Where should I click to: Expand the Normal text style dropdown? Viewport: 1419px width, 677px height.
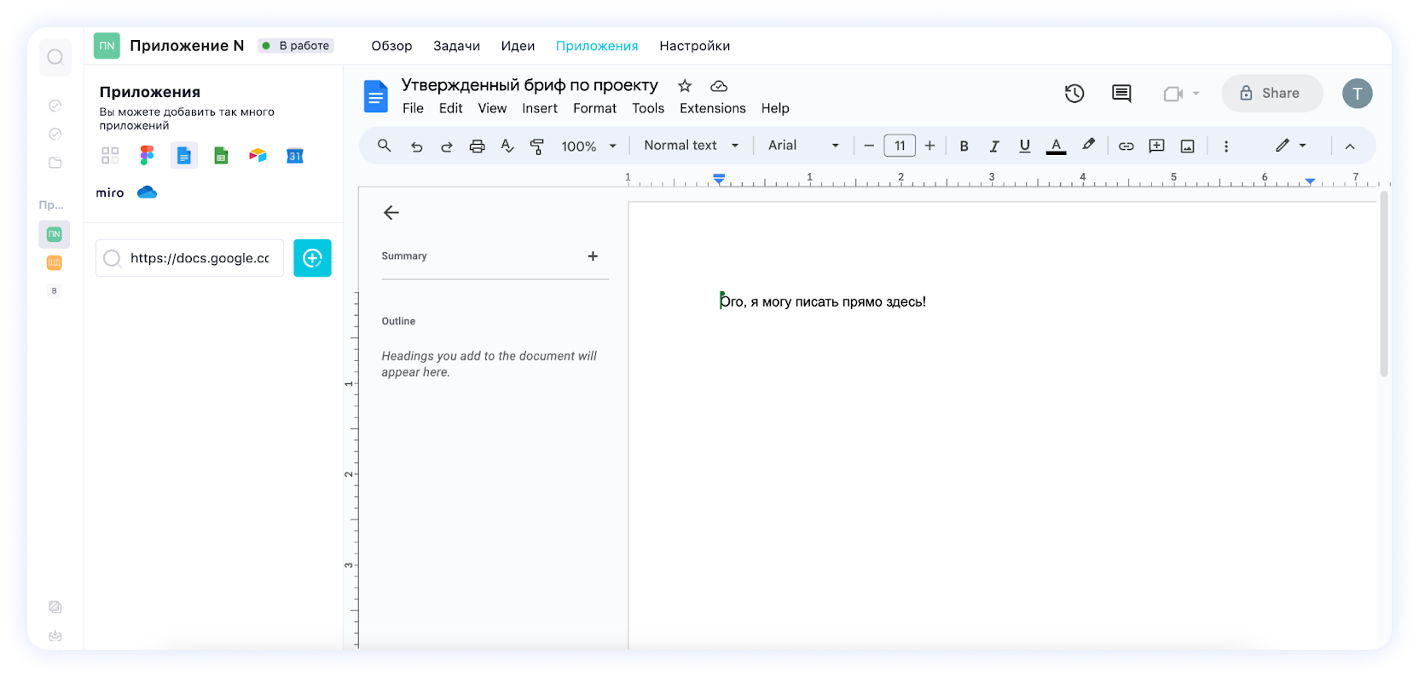click(x=691, y=146)
